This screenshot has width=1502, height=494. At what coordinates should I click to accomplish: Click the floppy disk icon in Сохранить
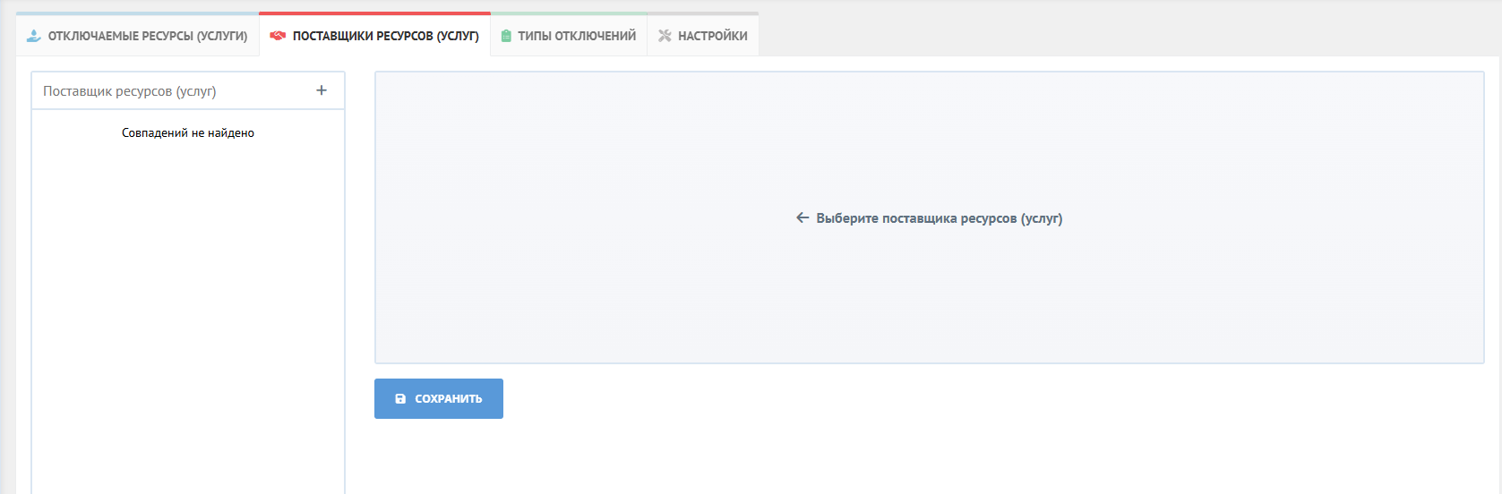pos(400,399)
